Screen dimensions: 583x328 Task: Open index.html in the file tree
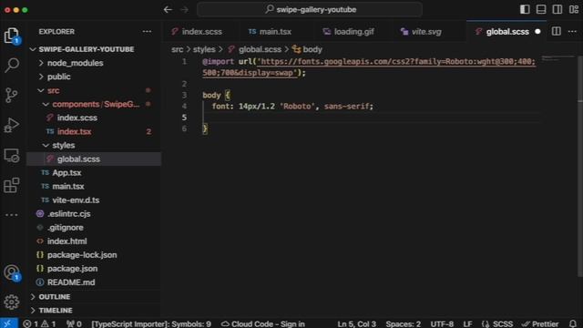(66, 241)
